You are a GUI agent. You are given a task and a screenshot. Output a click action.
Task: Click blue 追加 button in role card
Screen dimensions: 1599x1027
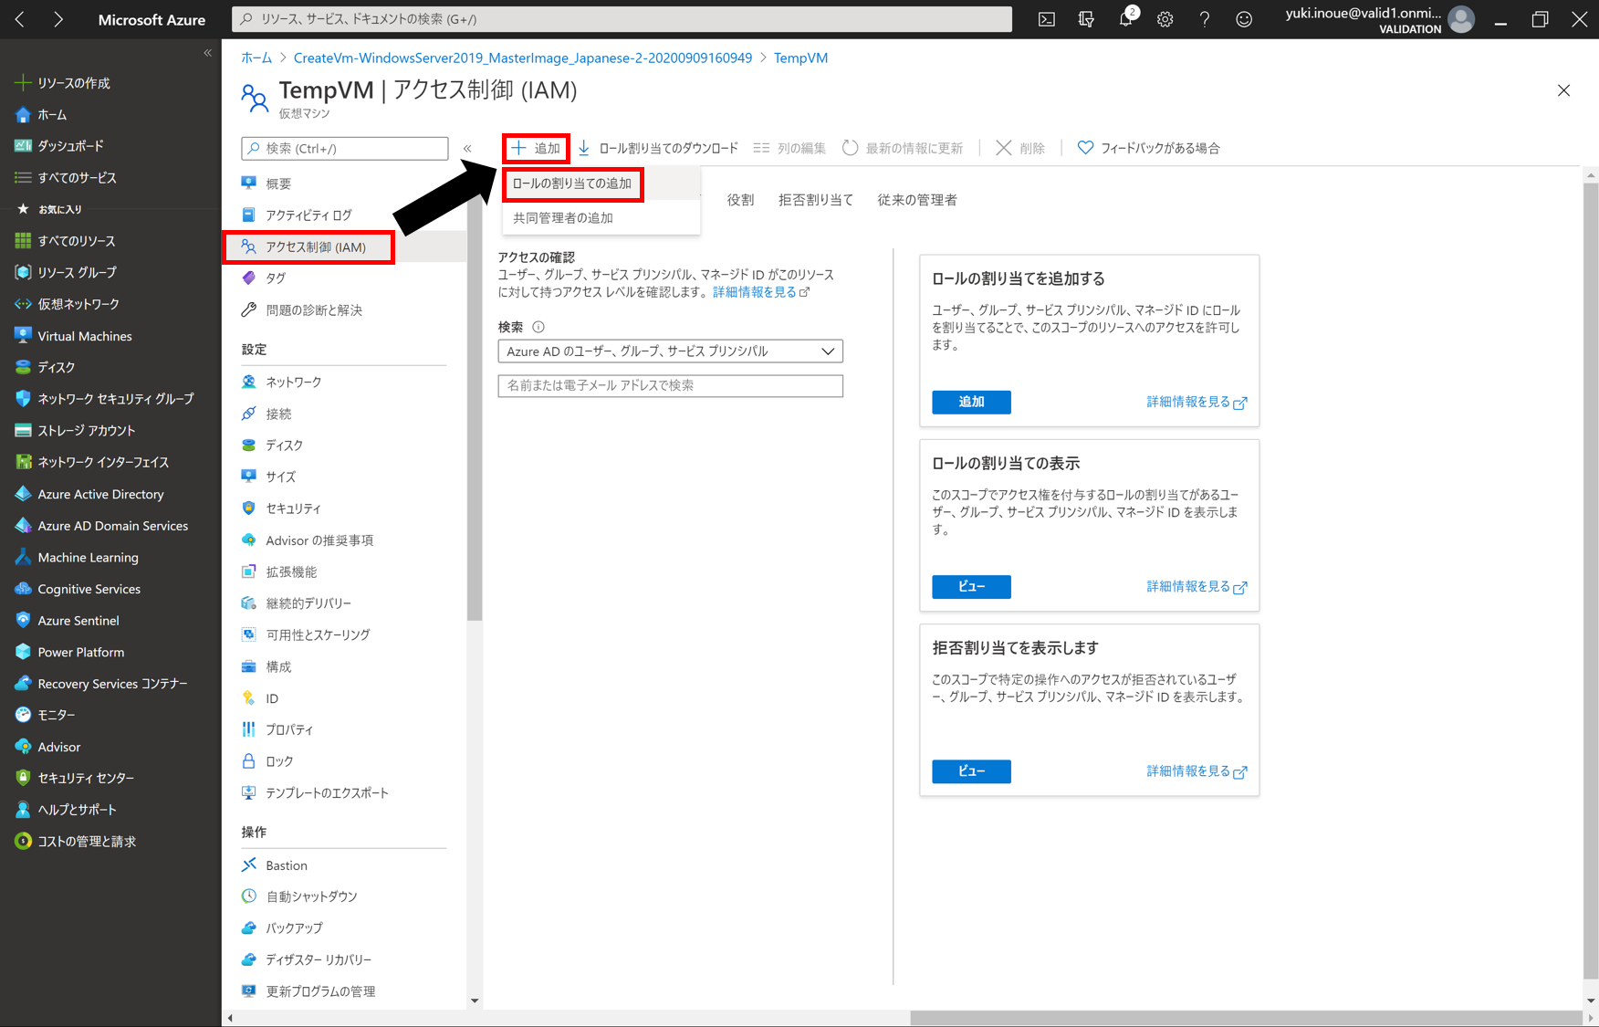(971, 403)
